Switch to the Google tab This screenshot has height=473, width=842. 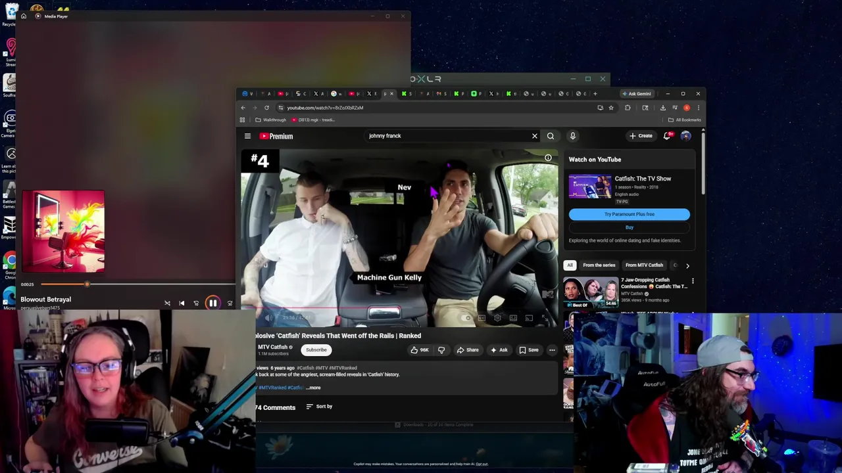[336, 93]
